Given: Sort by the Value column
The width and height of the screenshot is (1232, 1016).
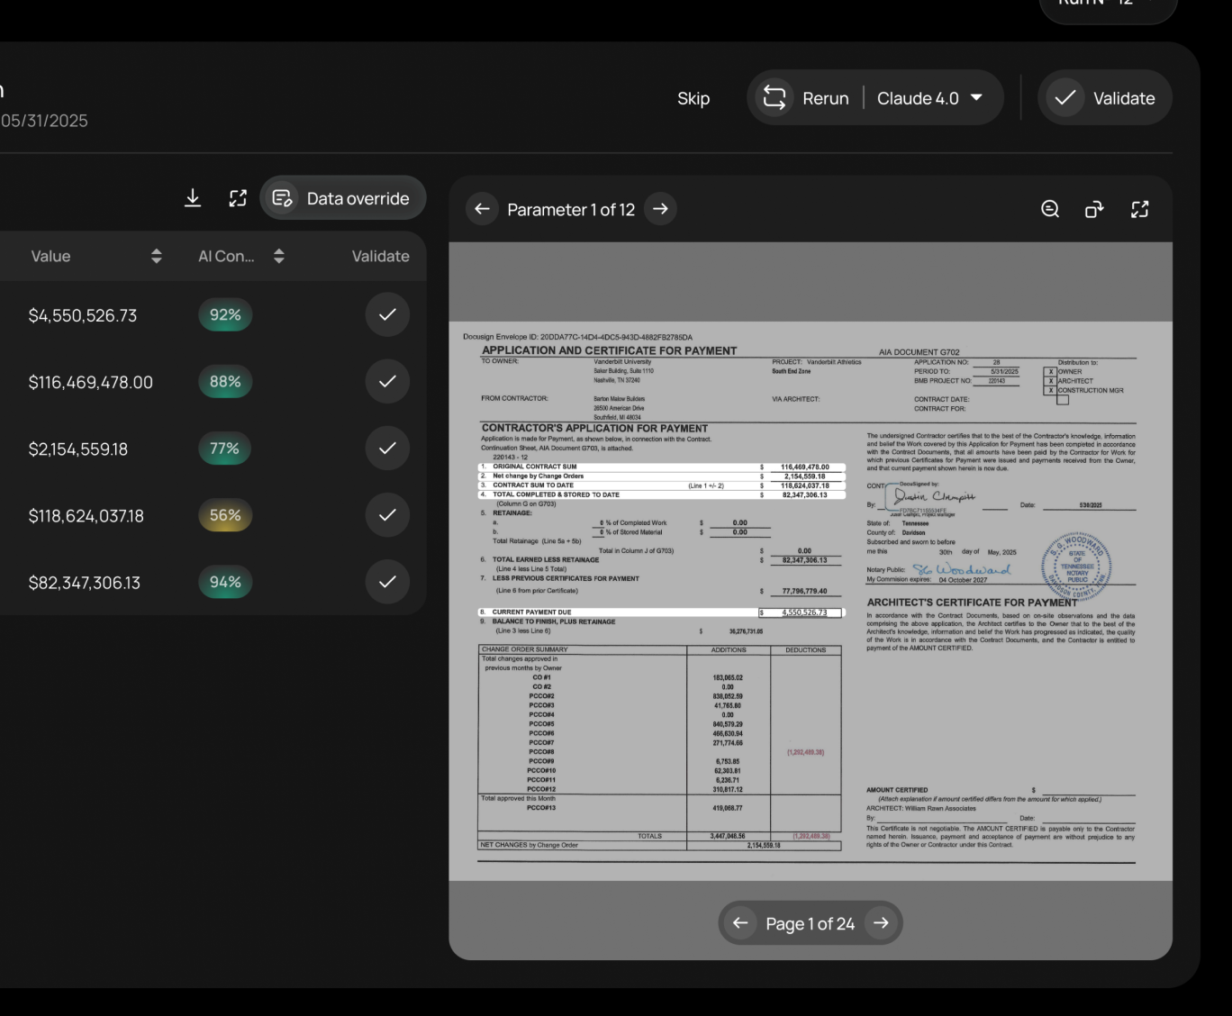Looking at the screenshot, I should 157,257.
